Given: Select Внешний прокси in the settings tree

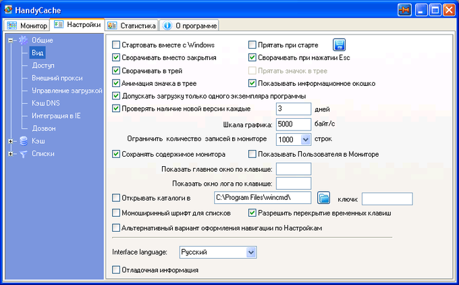Looking at the screenshot, I should click(x=57, y=78).
